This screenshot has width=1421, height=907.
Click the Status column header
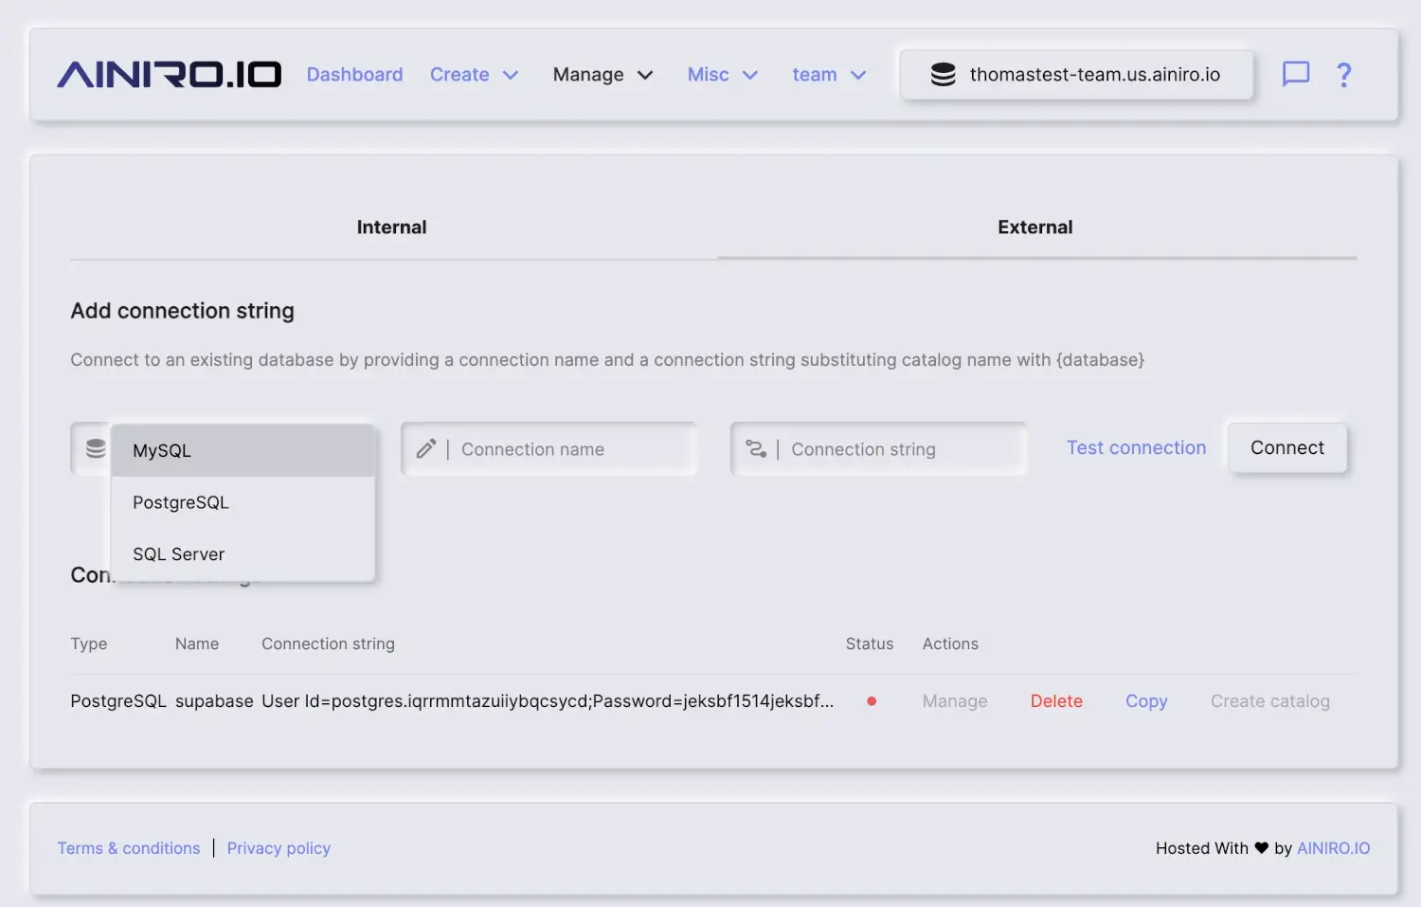tap(870, 644)
